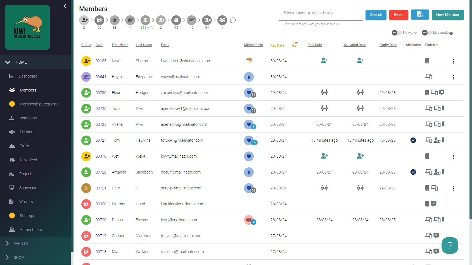
Task: Click the Kiwi Mountain Bike Club logo
Action: point(27,27)
